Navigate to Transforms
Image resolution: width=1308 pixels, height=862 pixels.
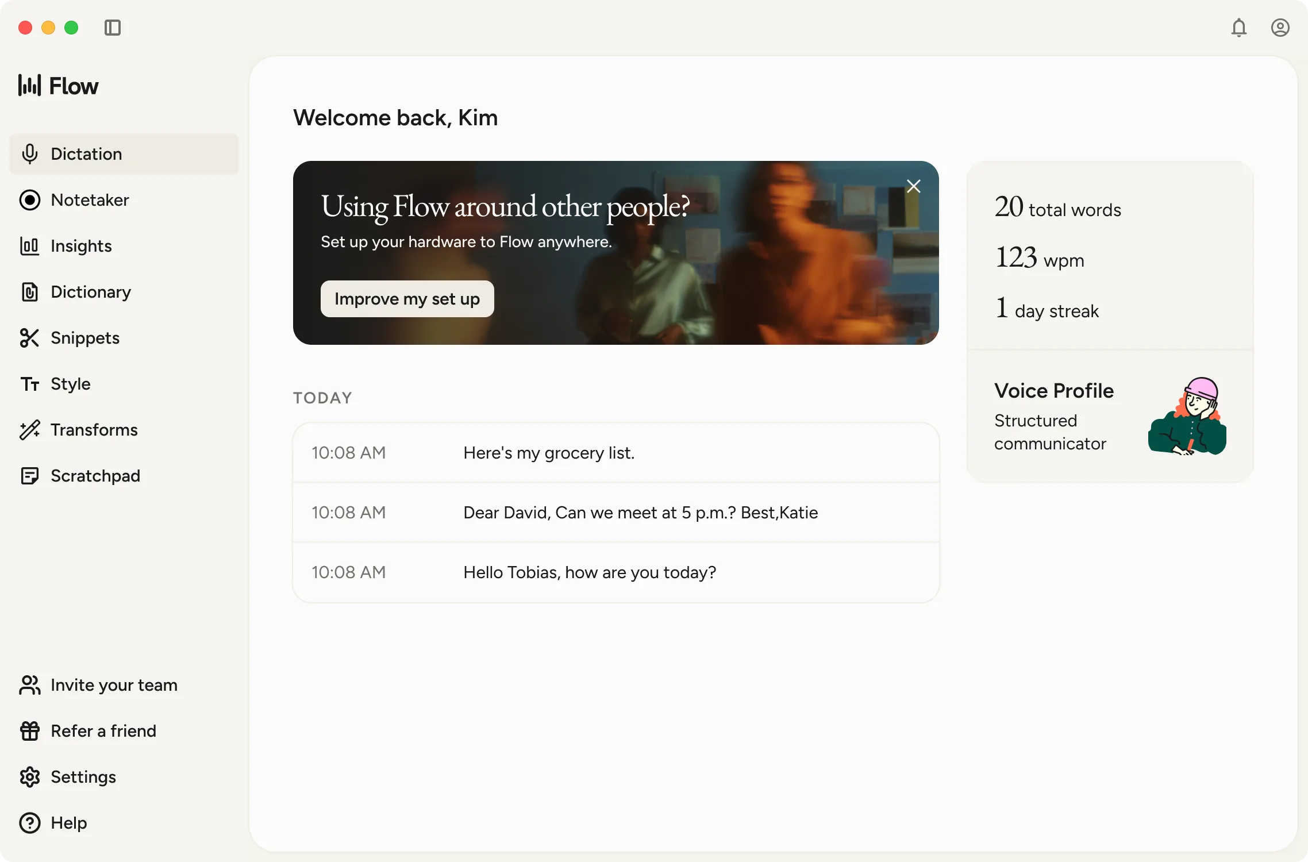[x=124, y=430]
